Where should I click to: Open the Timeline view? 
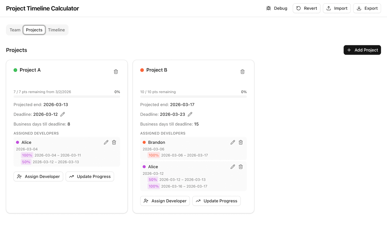56,30
